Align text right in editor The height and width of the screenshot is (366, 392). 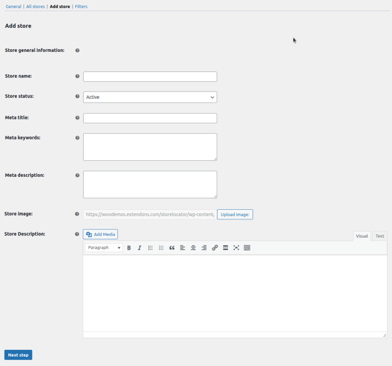tap(204, 248)
